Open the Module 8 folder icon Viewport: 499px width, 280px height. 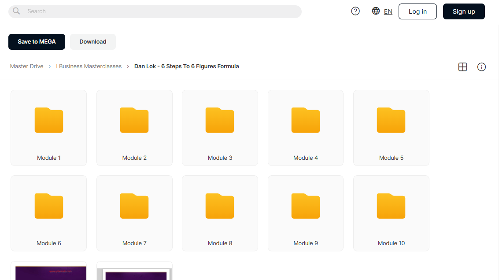tap(220, 206)
